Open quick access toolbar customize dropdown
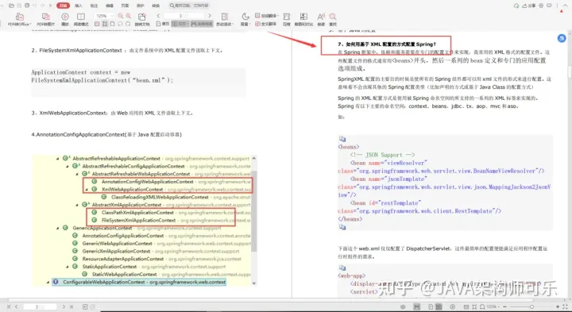Screen dimensions: 572x312 tap(50, 6)
